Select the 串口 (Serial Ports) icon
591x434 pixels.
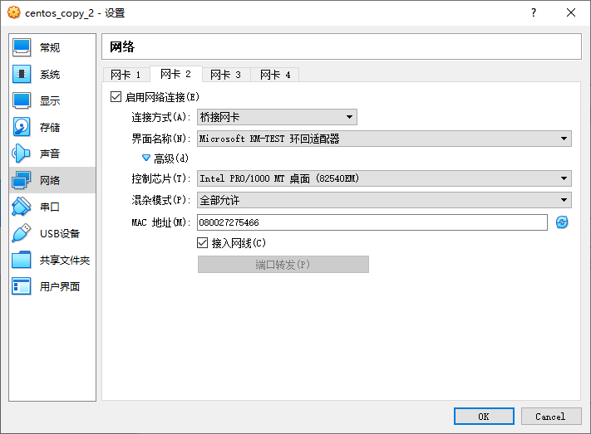pos(22,207)
